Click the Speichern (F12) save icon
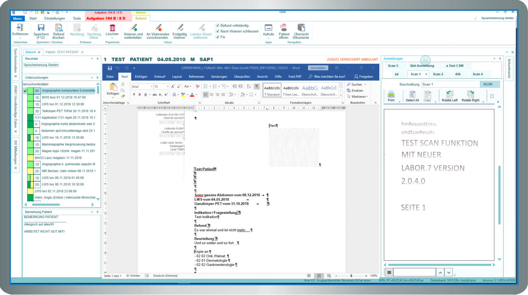 tap(41, 28)
